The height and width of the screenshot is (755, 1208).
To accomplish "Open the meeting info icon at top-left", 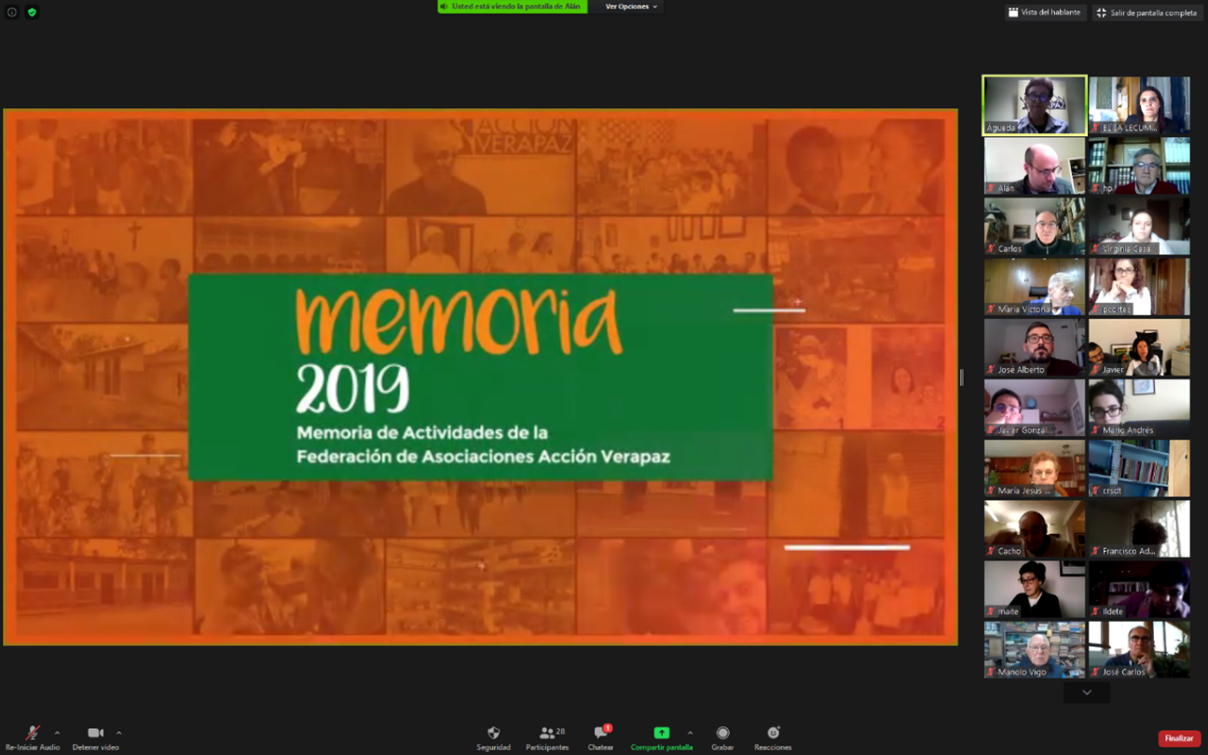I will (12, 12).
